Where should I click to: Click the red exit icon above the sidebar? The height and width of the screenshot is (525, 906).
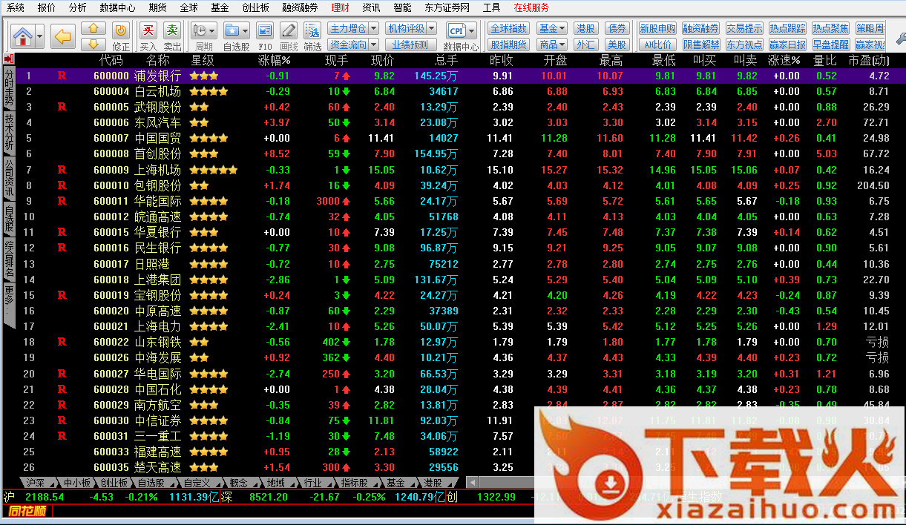[9, 59]
